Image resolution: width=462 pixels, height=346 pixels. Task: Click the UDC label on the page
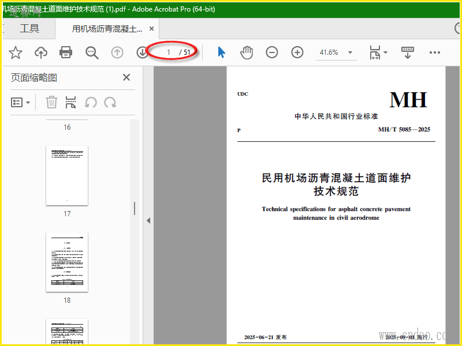pos(243,94)
